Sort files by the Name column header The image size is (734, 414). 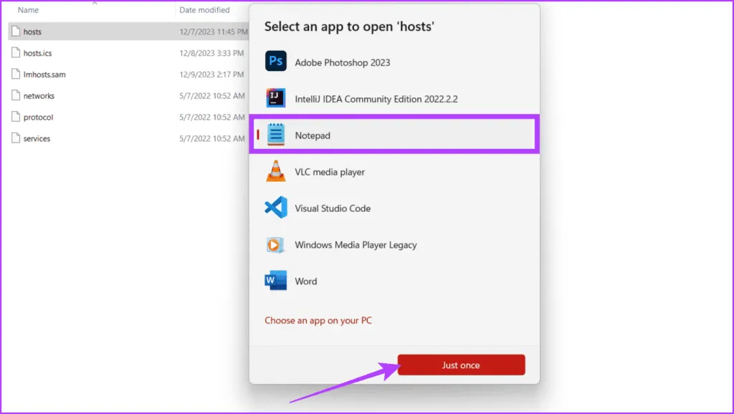[x=28, y=10]
